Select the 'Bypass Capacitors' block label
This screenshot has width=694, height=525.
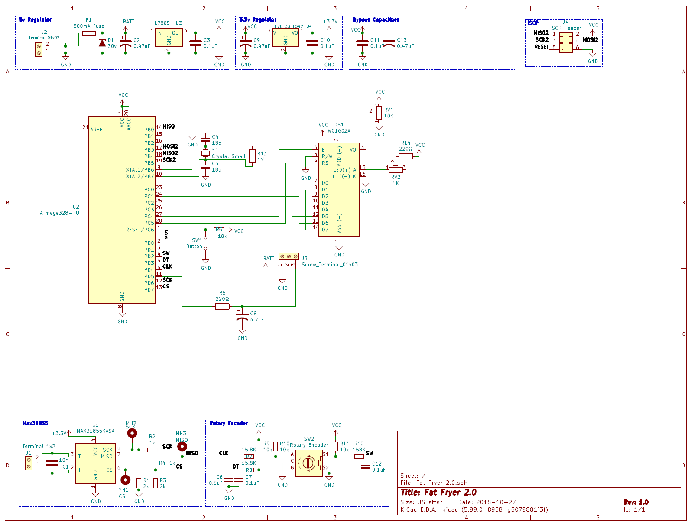point(376,20)
